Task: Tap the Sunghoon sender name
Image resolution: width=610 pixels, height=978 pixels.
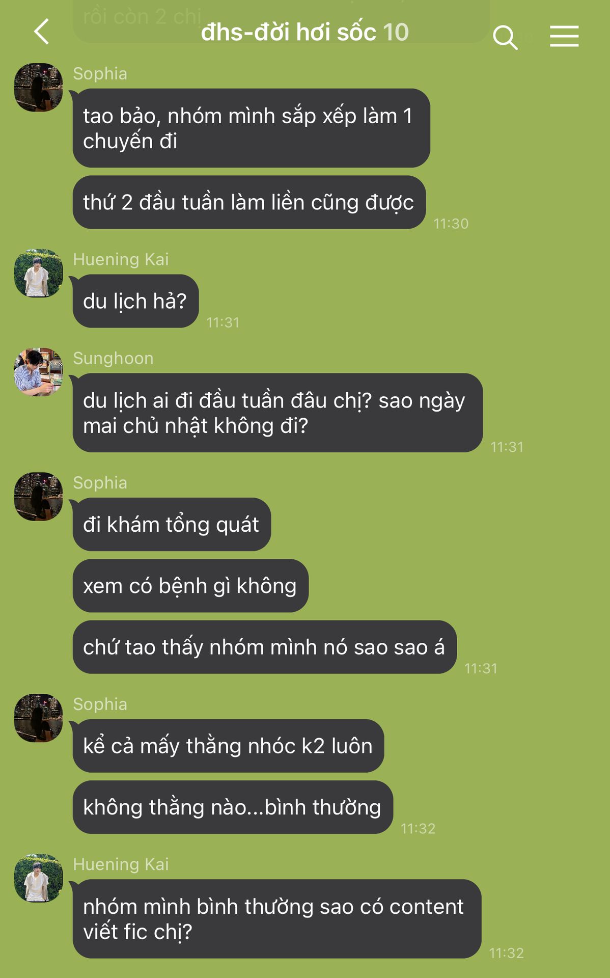Action: [113, 358]
